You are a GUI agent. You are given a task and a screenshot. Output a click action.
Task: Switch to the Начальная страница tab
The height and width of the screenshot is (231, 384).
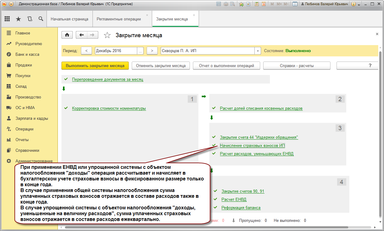click(69, 19)
